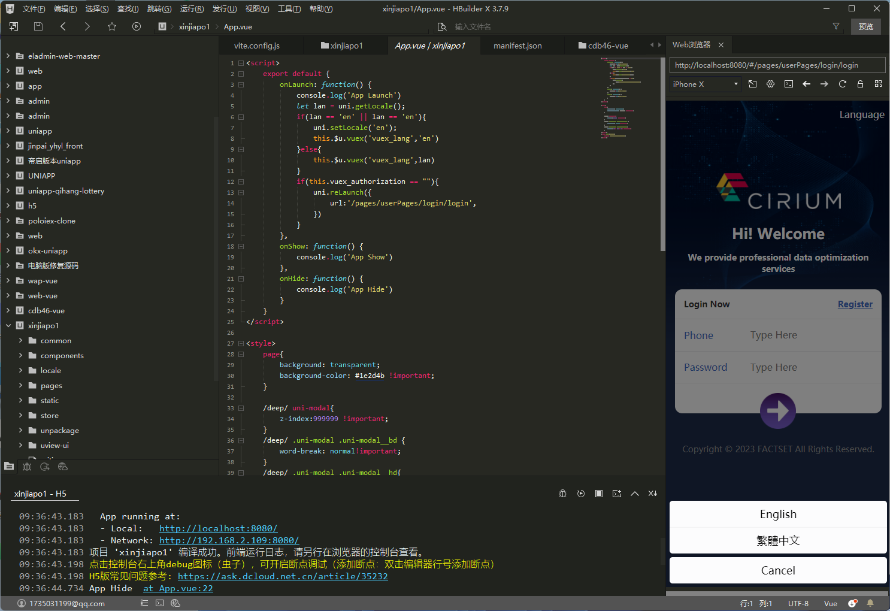Click the sync refresh icon below project tree
The image size is (890, 611).
(45, 467)
